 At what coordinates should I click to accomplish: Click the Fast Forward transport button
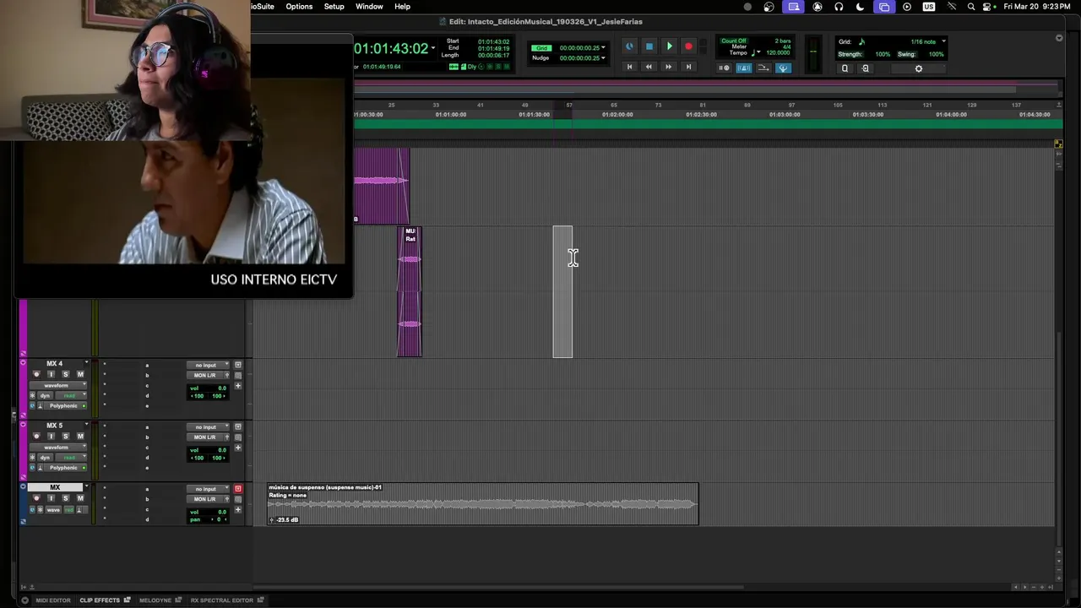668,67
